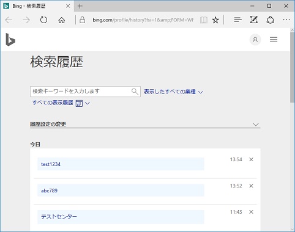
Task: Click the 今日 heading
Action: [x=35, y=144]
